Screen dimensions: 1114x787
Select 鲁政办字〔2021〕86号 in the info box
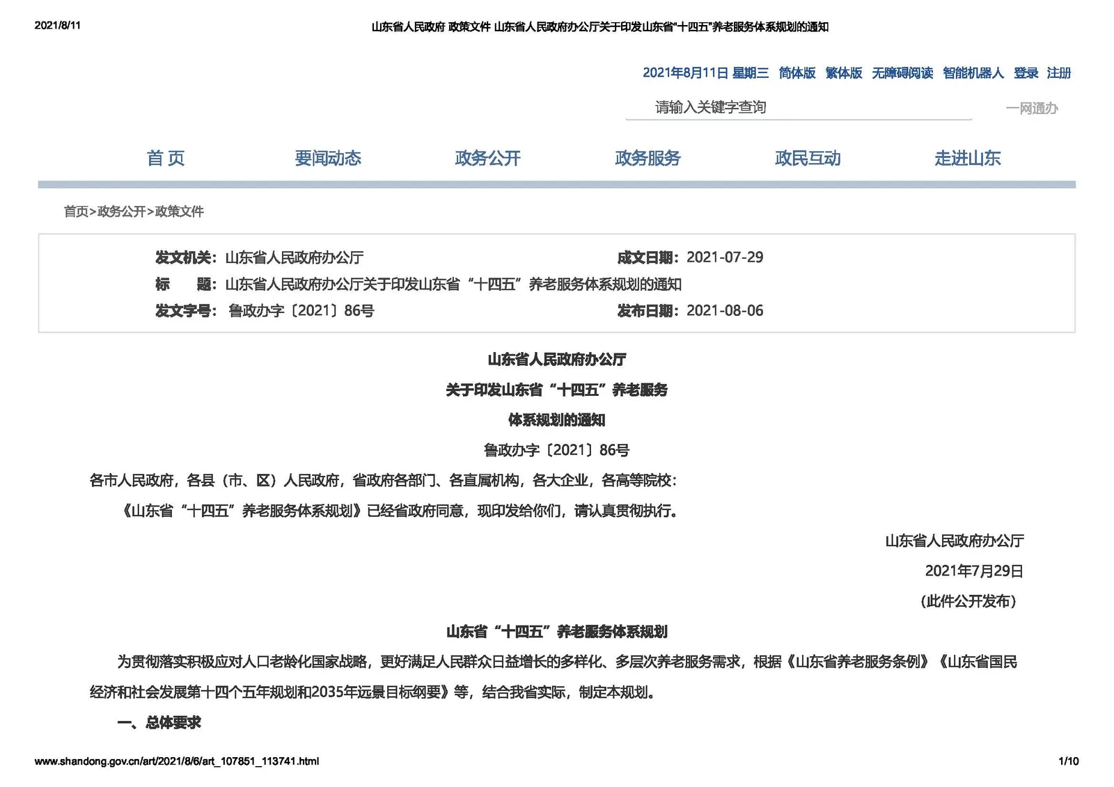click(301, 310)
